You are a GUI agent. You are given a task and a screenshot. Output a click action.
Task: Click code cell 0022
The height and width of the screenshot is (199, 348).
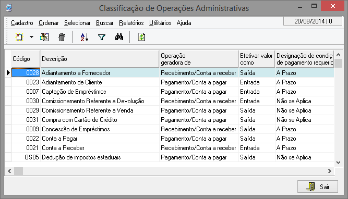pyautogui.click(x=26, y=139)
